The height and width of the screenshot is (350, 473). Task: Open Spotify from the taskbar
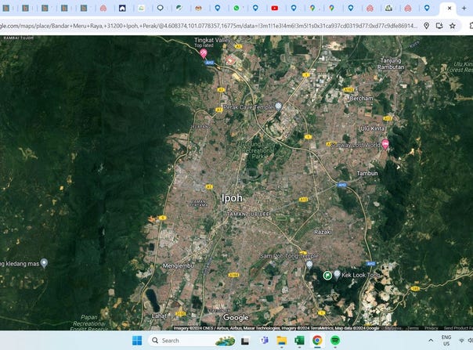click(335, 341)
